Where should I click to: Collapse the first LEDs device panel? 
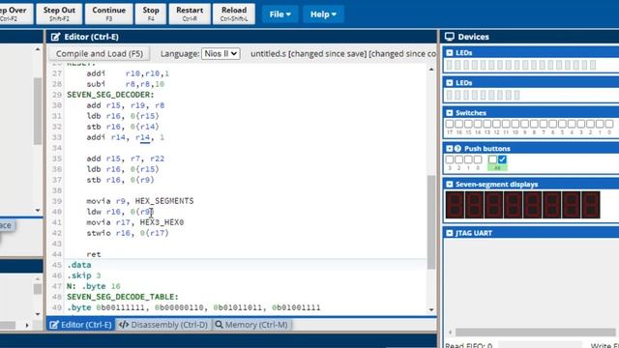449,53
